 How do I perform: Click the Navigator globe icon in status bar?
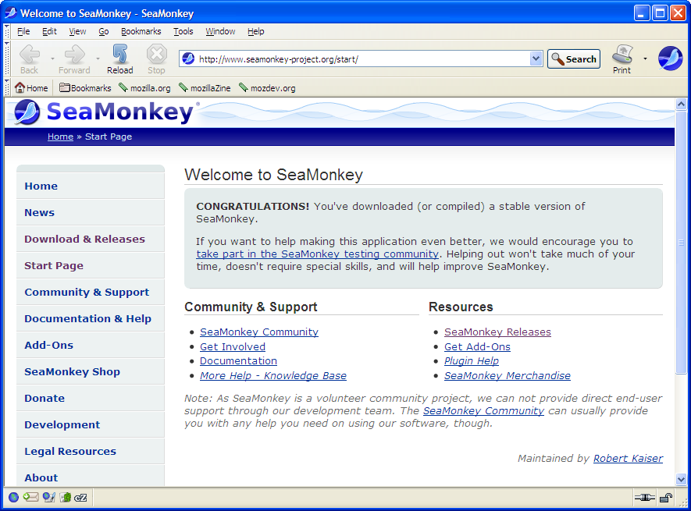[x=14, y=497]
